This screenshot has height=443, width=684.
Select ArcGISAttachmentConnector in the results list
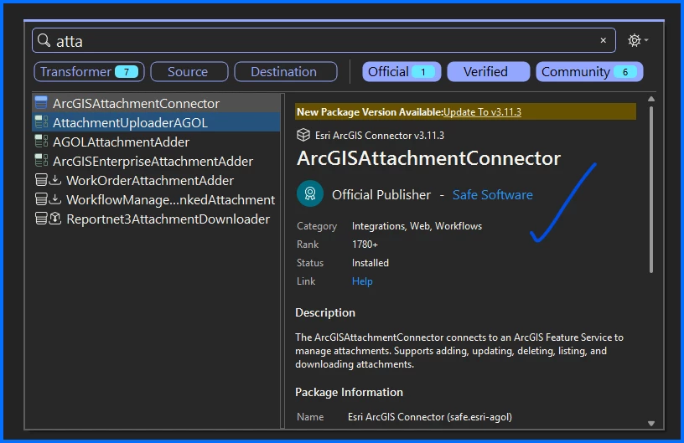click(x=156, y=103)
